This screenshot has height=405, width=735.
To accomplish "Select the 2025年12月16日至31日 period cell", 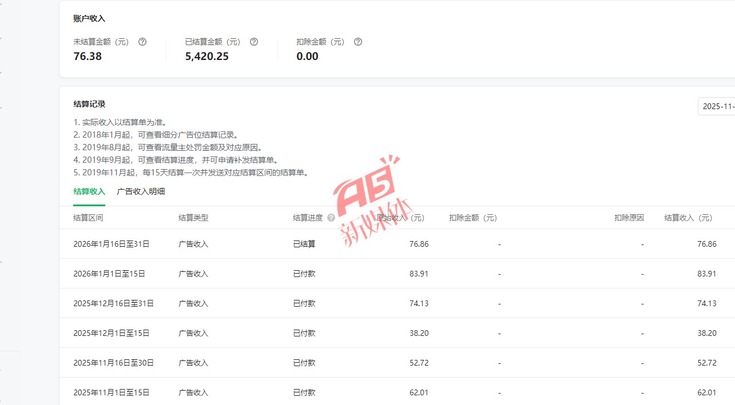I will coord(113,303).
